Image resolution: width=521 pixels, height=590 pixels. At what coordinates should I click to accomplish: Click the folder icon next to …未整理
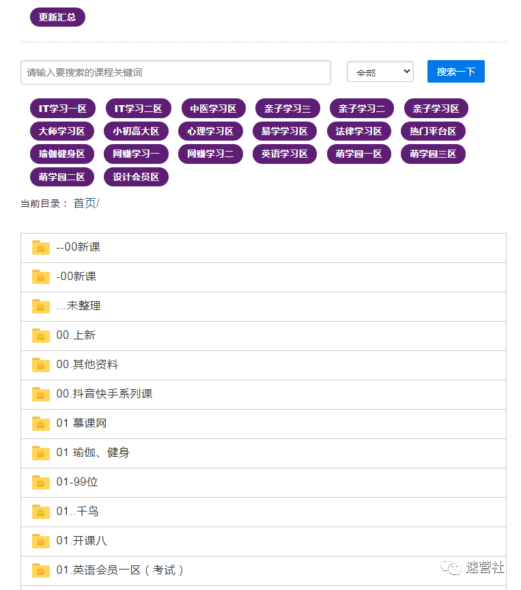pyautogui.click(x=41, y=306)
